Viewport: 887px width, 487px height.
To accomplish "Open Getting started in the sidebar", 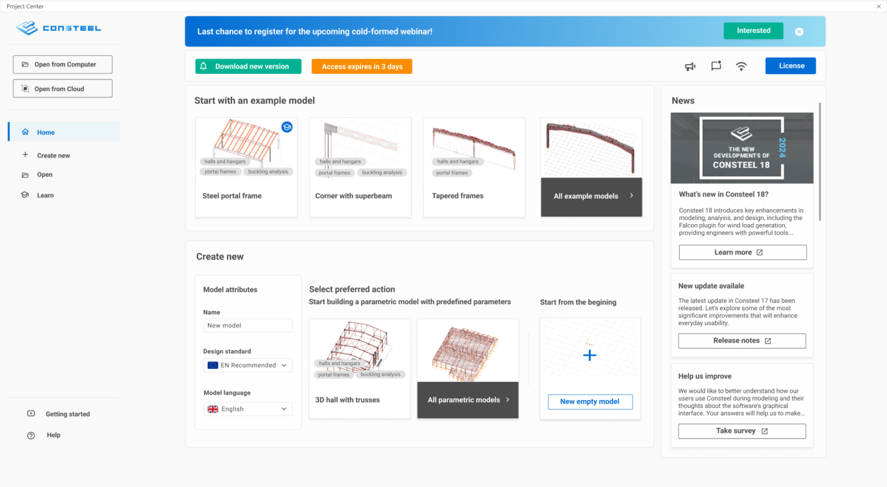I will click(68, 414).
